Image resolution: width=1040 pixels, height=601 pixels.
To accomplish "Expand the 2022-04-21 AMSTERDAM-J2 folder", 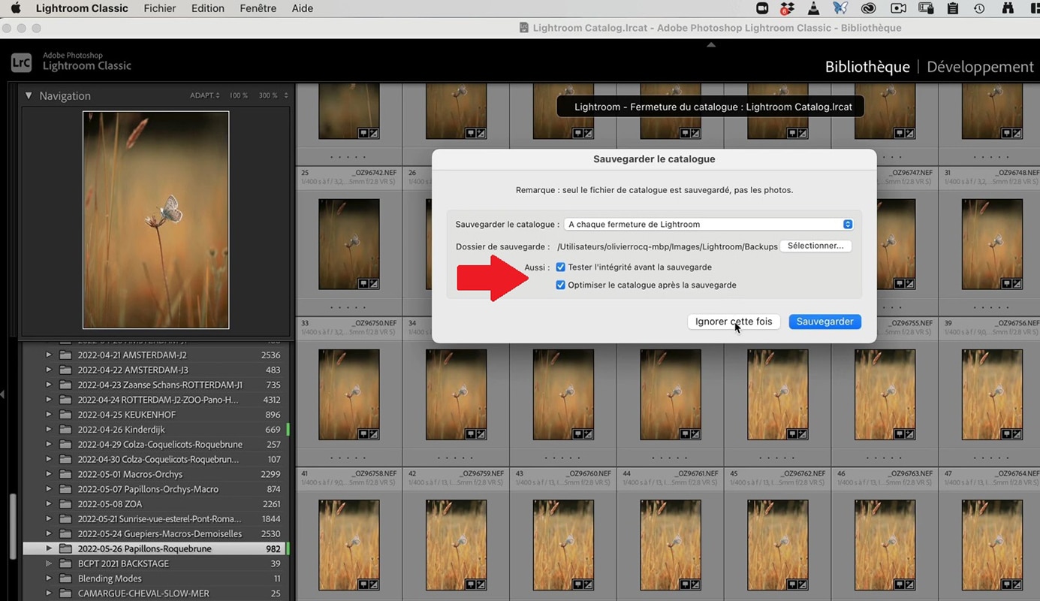I will coord(49,355).
